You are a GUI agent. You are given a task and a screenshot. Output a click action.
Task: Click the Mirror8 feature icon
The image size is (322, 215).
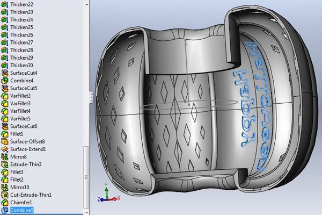coord(4,156)
